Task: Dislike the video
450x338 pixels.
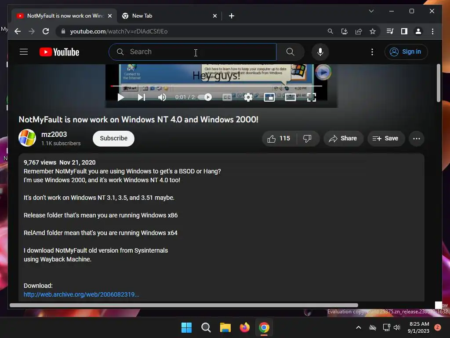Action: point(308,139)
